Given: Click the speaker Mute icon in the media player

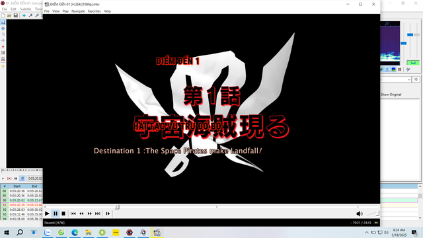Looking at the screenshot, I should click(x=360, y=214).
